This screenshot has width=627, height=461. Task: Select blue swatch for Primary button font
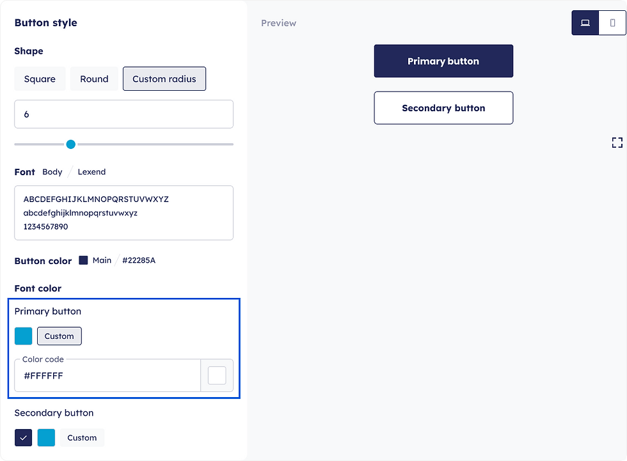[x=24, y=336]
